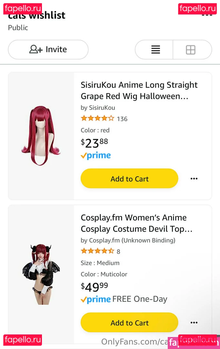This screenshot has height=349, width=220.
Task: Click the costume's 8 review count
Action: click(x=118, y=251)
